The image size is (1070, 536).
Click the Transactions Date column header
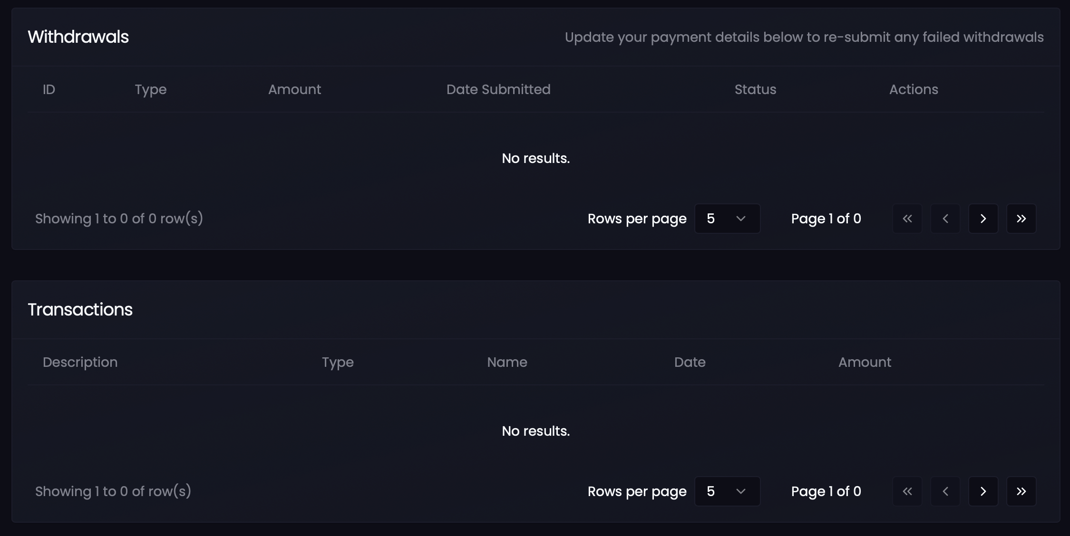690,362
